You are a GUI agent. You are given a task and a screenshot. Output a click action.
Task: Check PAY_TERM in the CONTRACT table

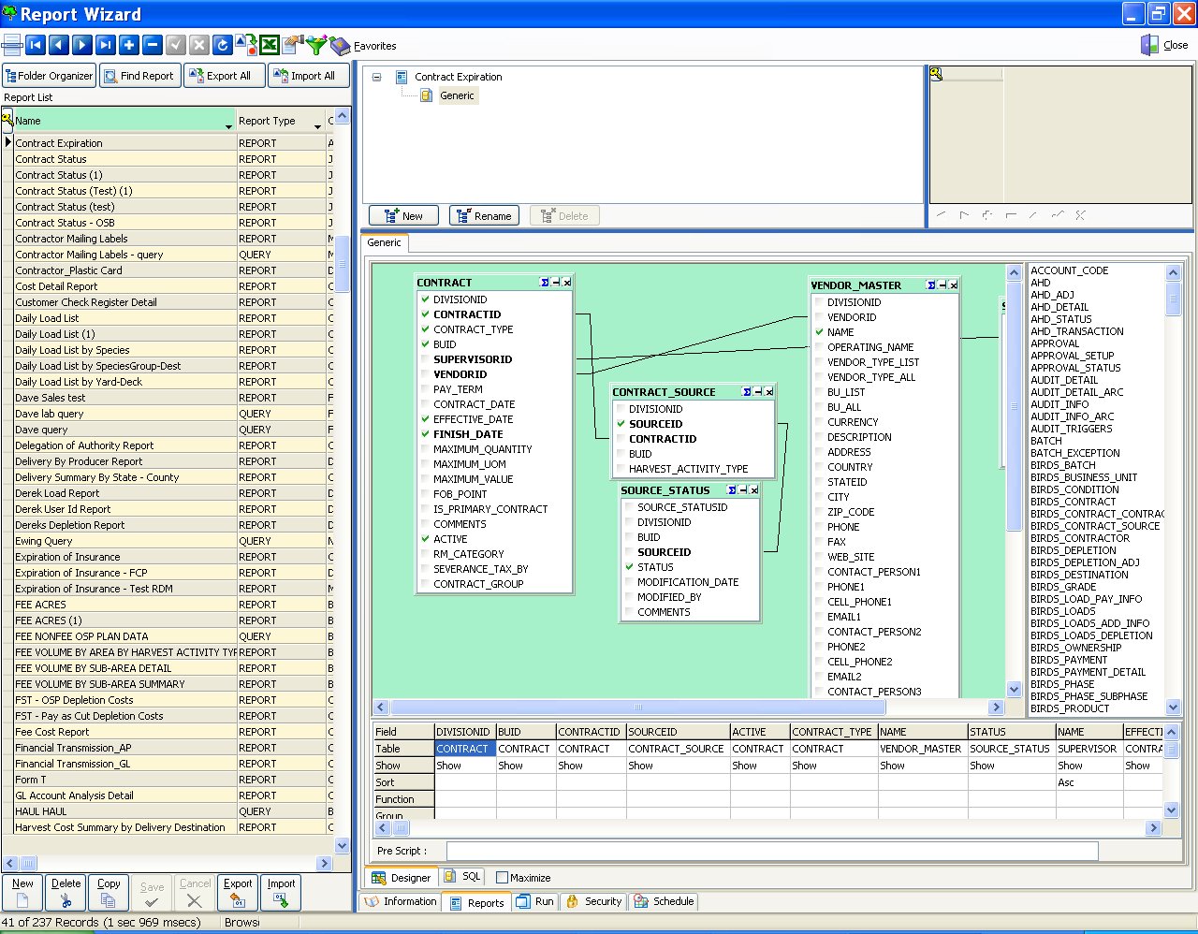click(426, 389)
